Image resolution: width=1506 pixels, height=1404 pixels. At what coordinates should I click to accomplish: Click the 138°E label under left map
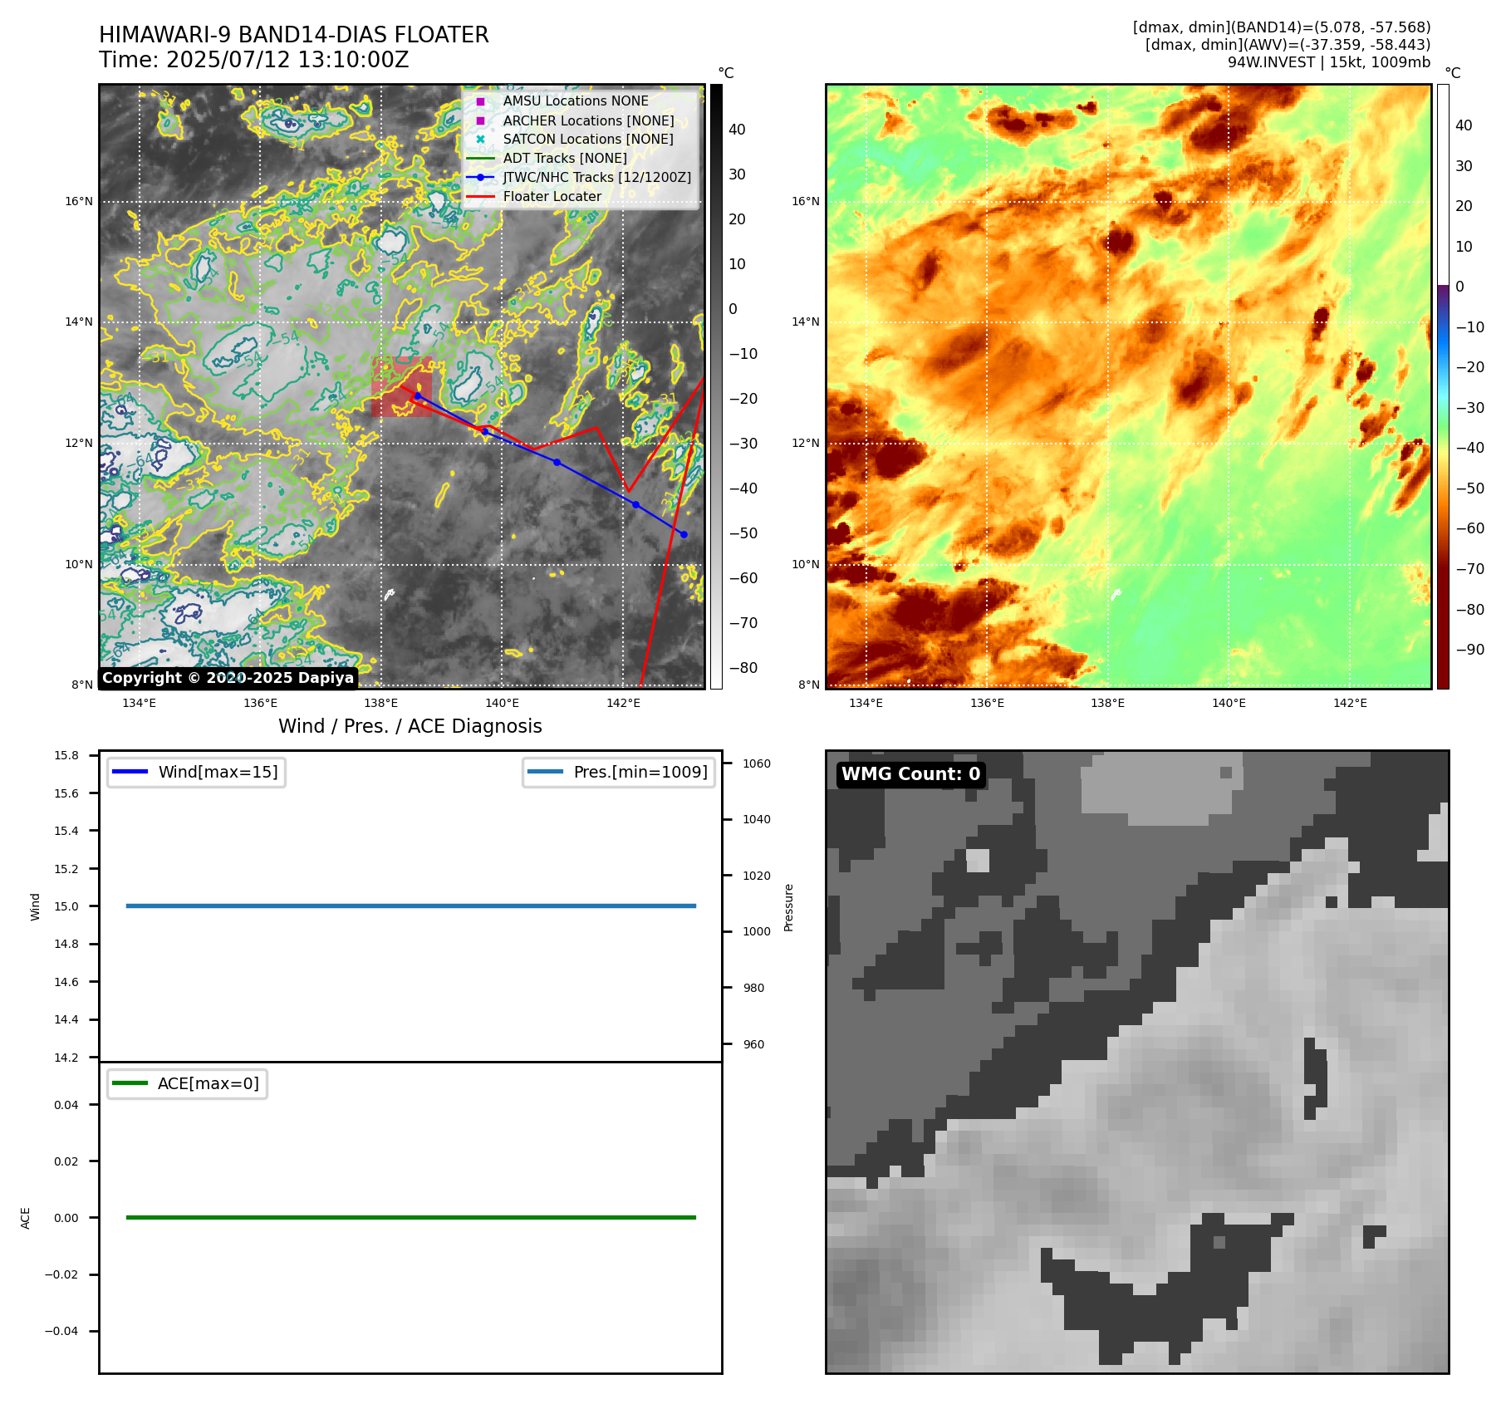[380, 703]
